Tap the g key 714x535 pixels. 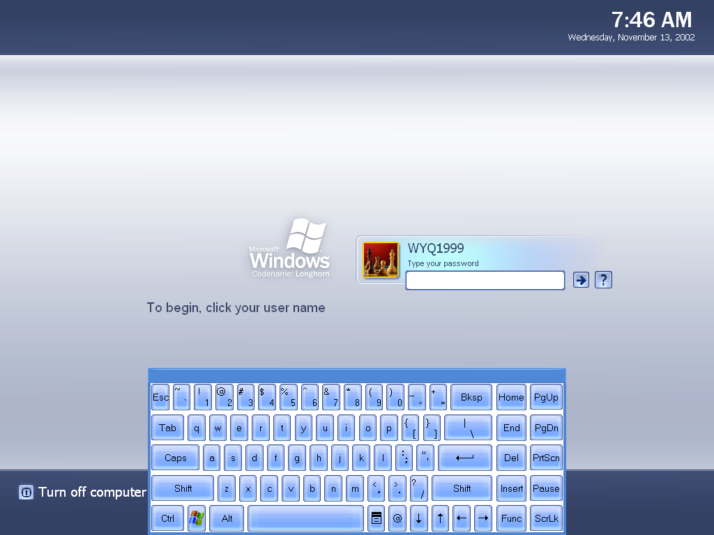coord(297,458)
